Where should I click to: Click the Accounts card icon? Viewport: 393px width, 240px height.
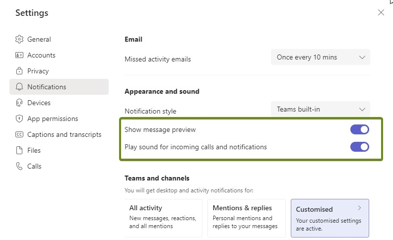point(19,55)
